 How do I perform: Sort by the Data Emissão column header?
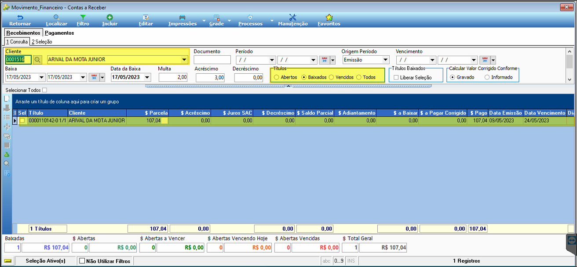click(x=505, y=113)
